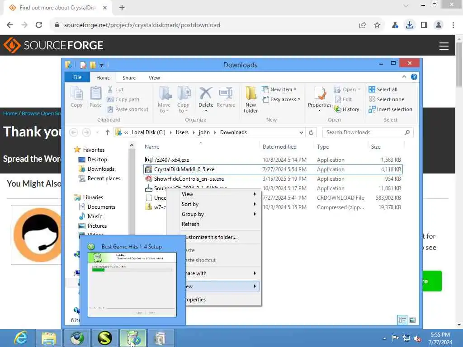The image size is (463, 347).
Task: Bookmark page with Chrome star icon
Action: tap(377, 25)
